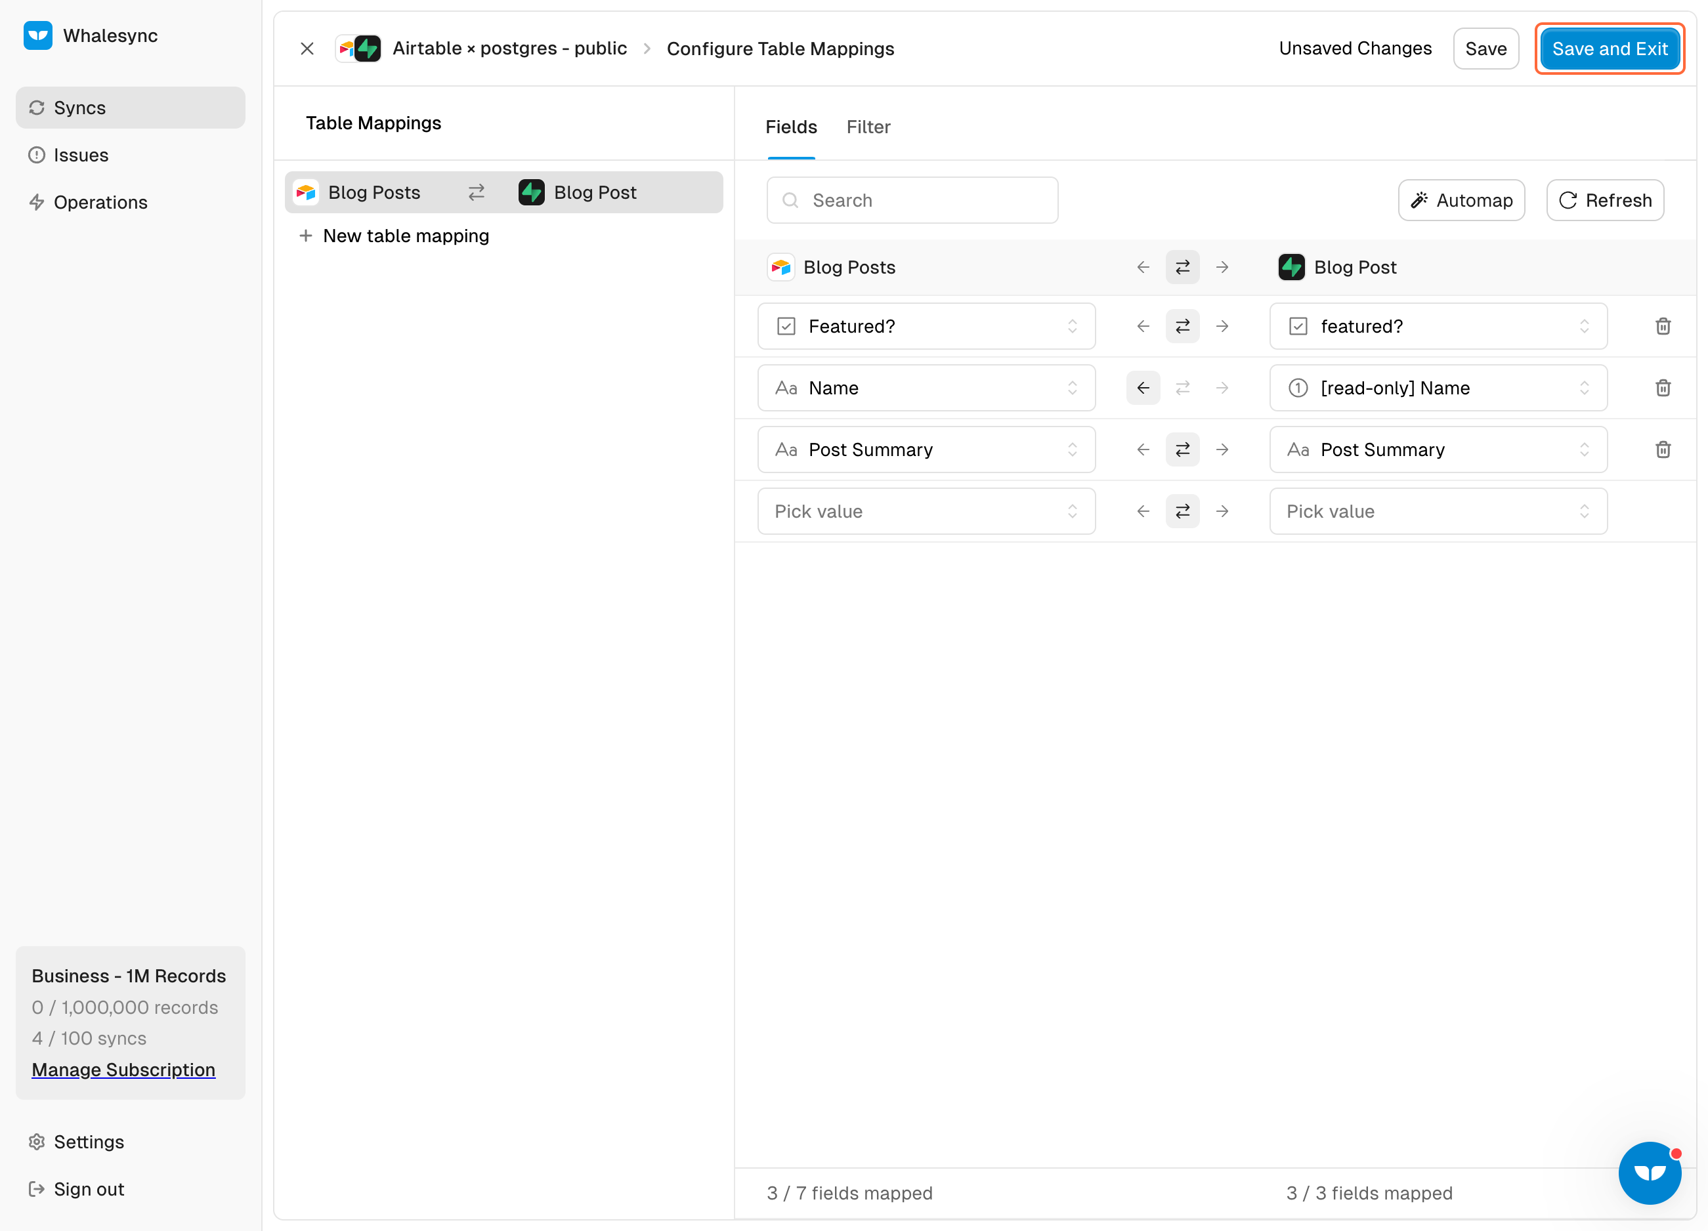Screen dimensions: 1708x1231
Task: Click the Whalesync logo icon
Action: tap(37, 35)
